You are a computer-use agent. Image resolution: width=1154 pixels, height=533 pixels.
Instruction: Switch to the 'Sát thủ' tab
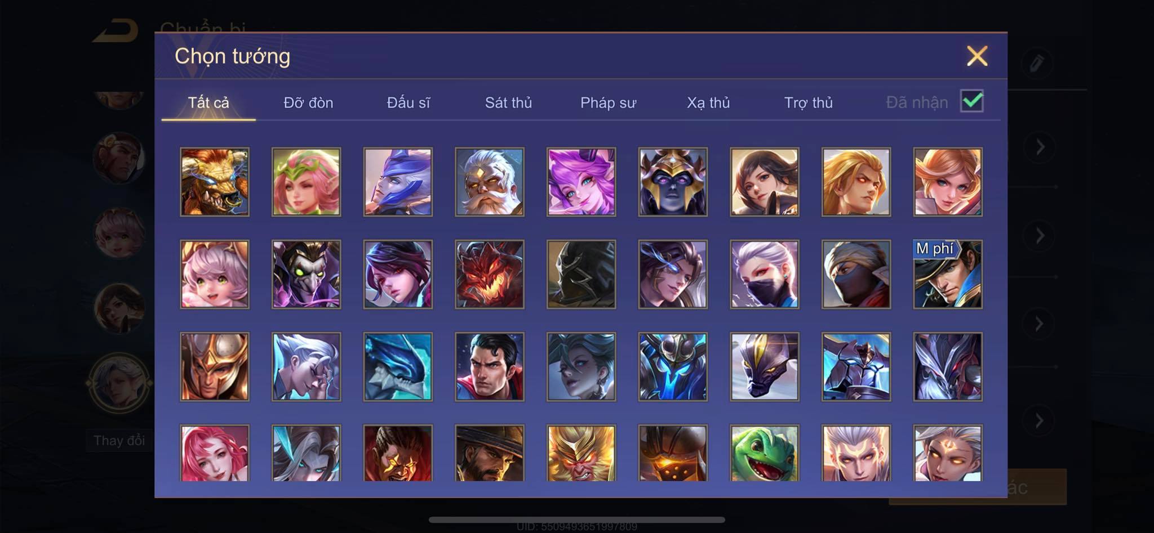tap(508, 102)
